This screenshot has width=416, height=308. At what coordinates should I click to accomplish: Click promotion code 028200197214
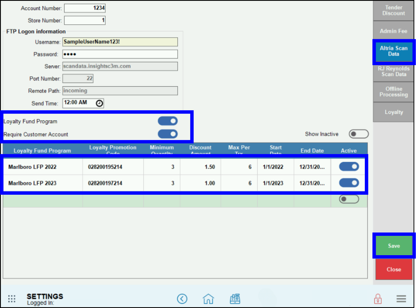pyautogui.click(x=105, y=183)
